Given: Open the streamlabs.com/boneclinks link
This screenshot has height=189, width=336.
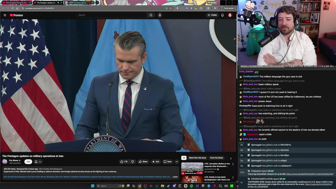Looking at the screenshot, I should click(262, 66).
